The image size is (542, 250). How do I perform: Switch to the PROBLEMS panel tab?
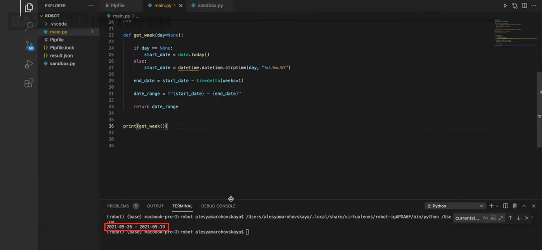[118, 206]
